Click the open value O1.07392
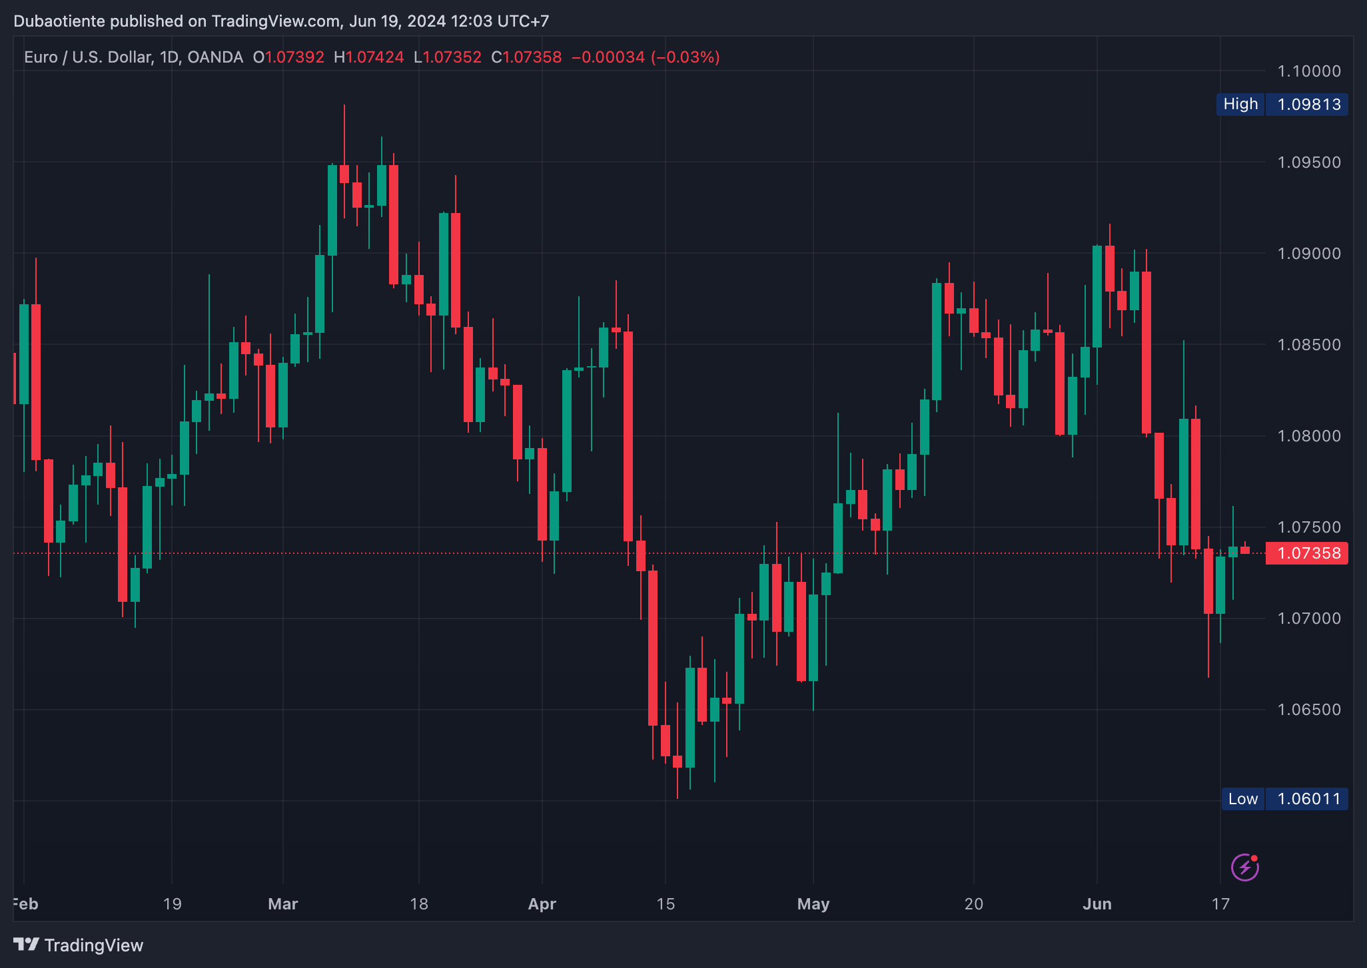 point(288,57)
